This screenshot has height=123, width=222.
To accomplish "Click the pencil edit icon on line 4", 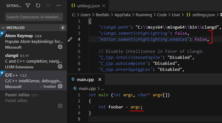I will [x=70, y=39].
